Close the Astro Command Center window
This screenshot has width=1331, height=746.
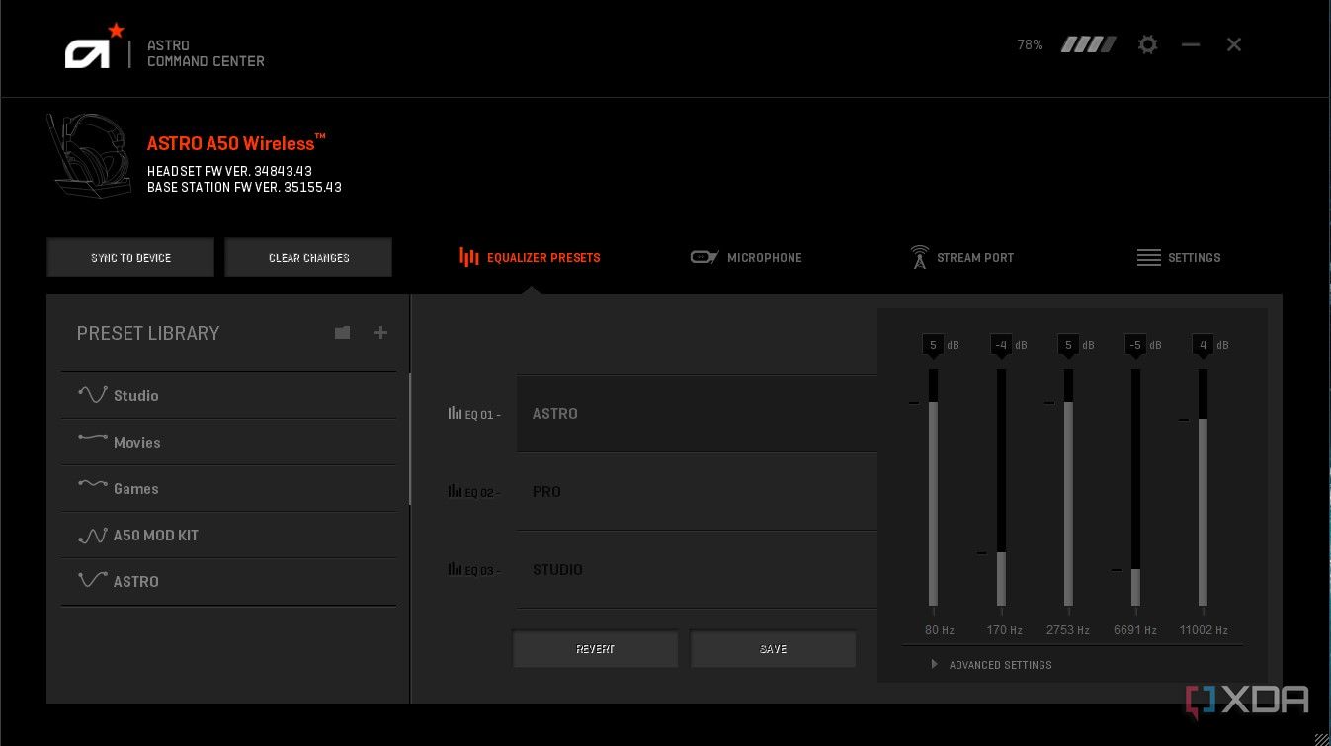(1234, 44)
